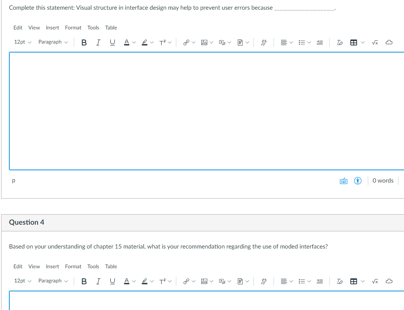The height and width of the screenshot is (310, 404).
Task: Expand document options arrow in first editor
Action: tap(247, 42)
